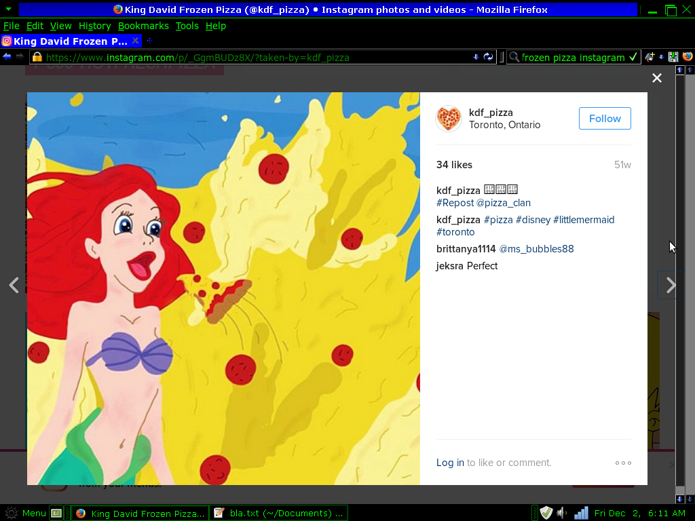Open the Help menu
Image resolution: width=695 pixels, height=521 pixels.
(x=215, y=26)
